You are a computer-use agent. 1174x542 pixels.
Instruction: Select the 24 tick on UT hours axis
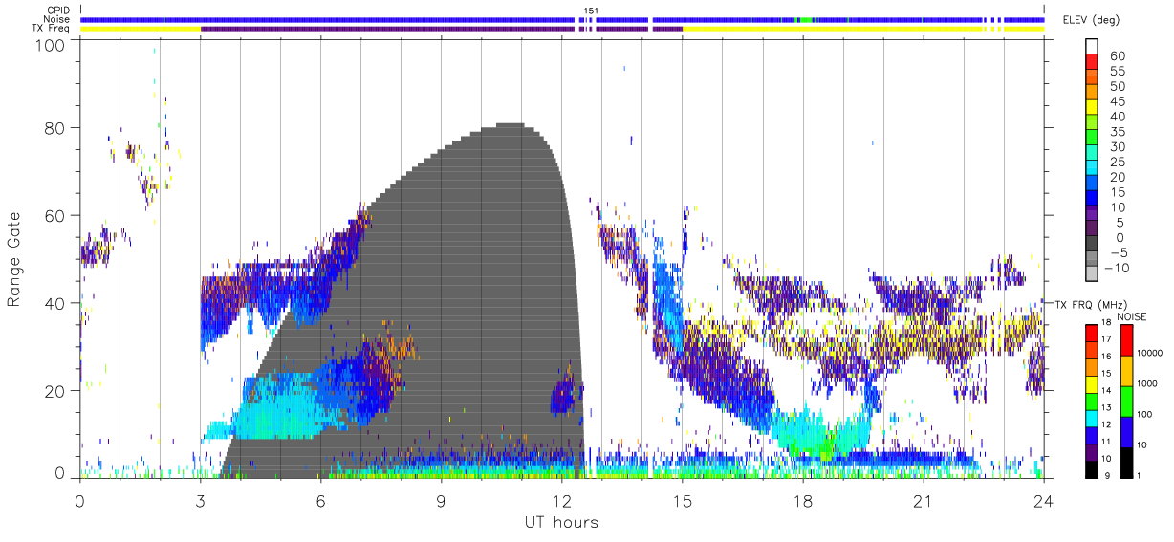coord(1044,500)
